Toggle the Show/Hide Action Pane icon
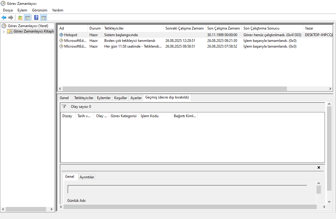336x219 pixels. point(43,17)
